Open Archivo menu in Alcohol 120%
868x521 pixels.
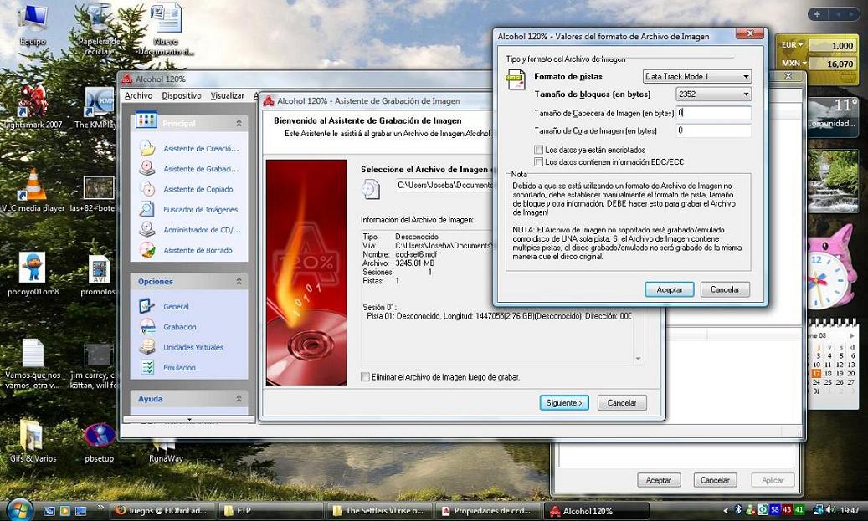tap(138, 95)
